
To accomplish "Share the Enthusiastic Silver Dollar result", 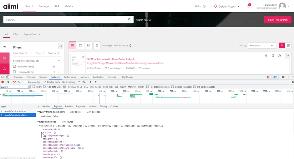I will click(x=266, y=56).
